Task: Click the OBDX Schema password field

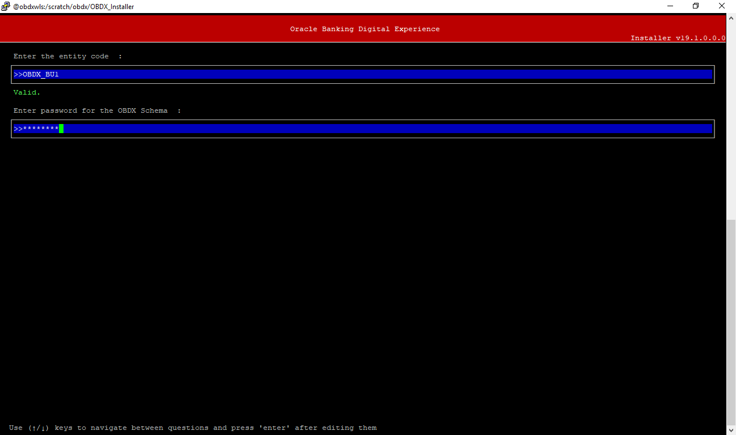Action: (363, 129)
